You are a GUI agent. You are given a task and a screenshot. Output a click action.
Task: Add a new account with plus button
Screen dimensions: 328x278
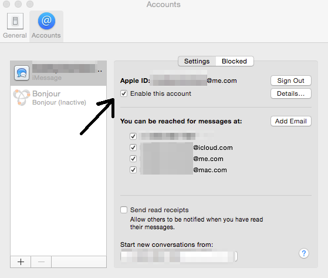pyautogui.click(x=21, y=262)
